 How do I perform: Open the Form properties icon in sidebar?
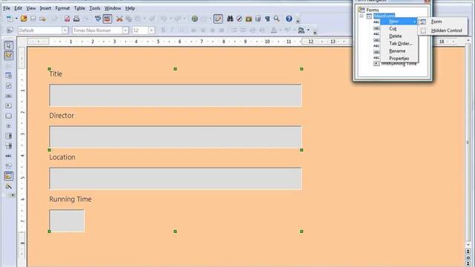pyautogui.click(x=8, y=76)
